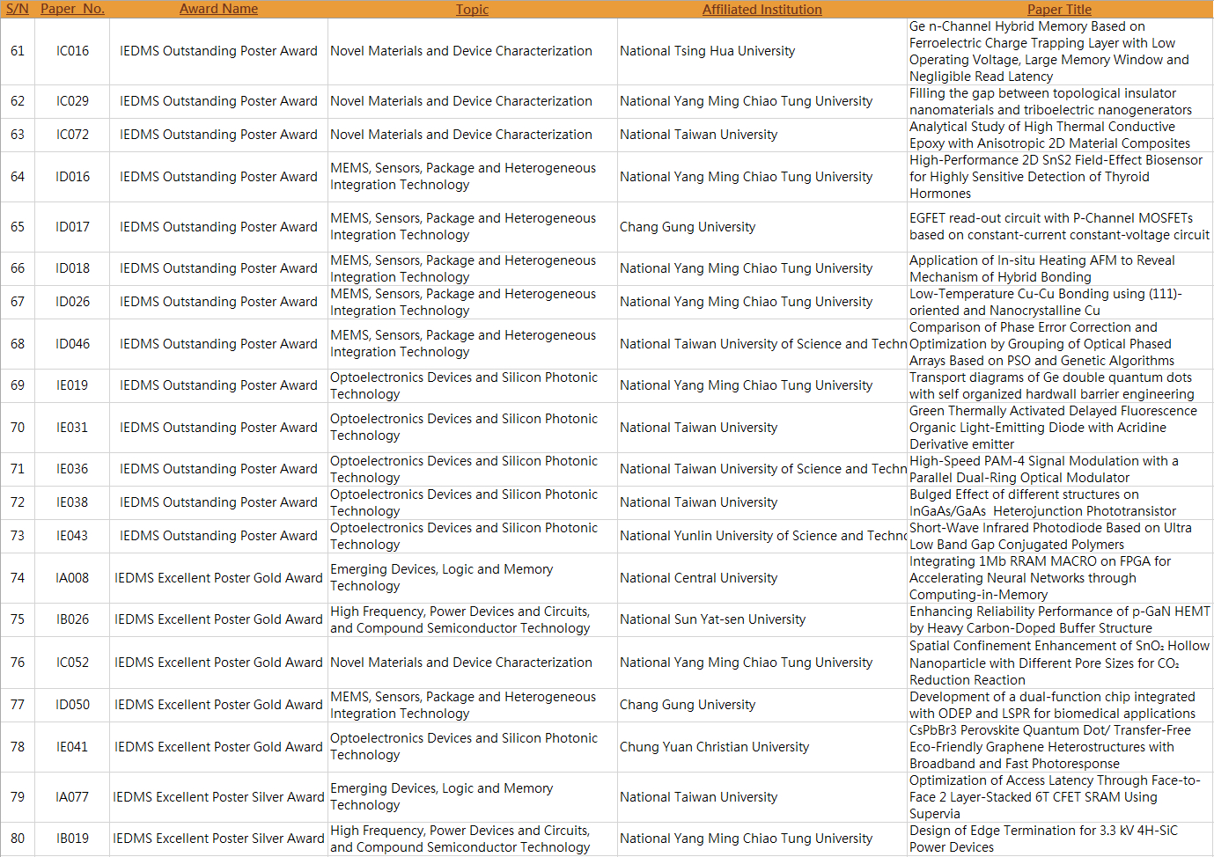Select paper number ID026 cell
The image size is (1214, 857).
pyautogui.click(x=72, y=302)
